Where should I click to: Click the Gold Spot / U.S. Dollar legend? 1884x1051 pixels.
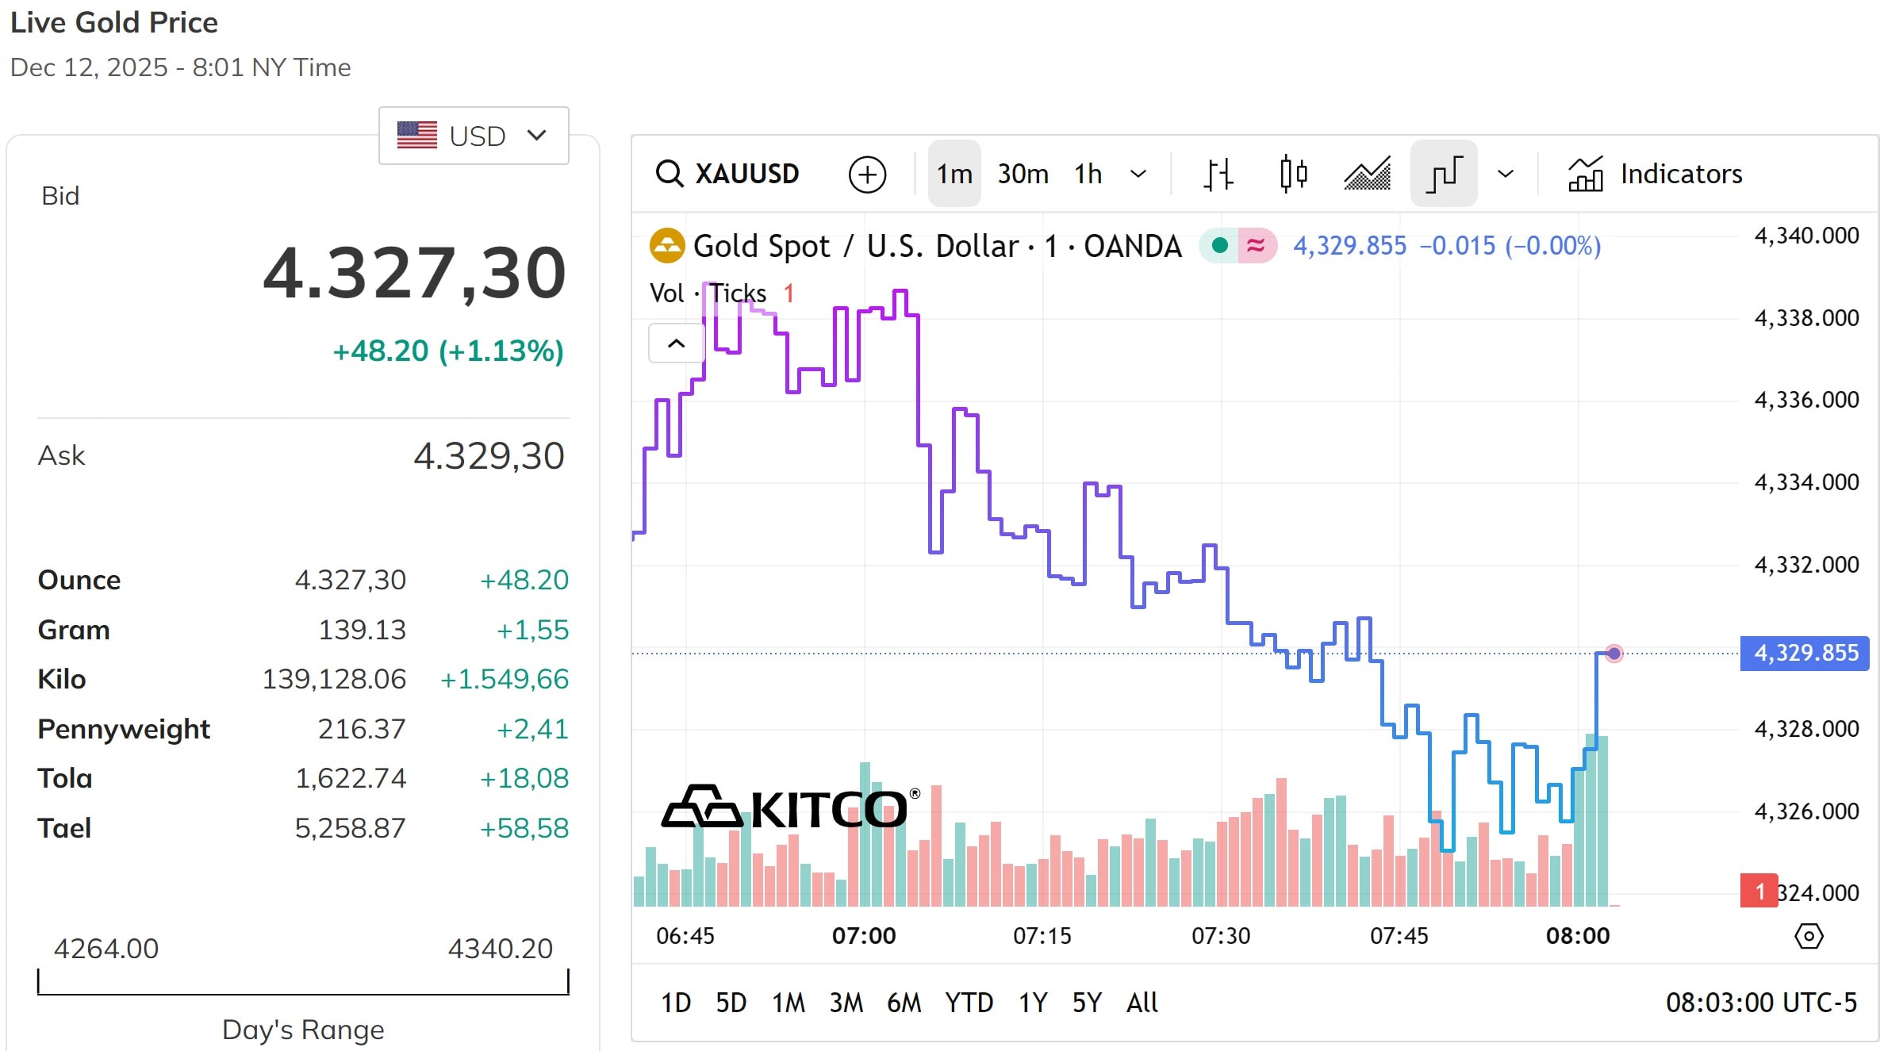936,246
